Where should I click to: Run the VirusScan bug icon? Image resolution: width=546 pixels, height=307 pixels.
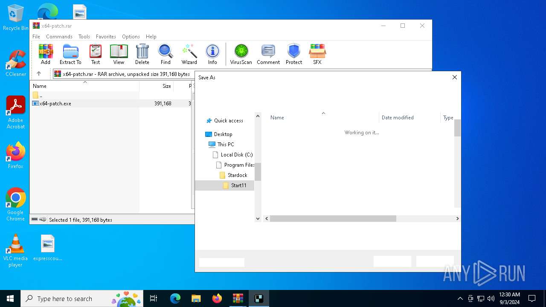(x=241, y=54)
